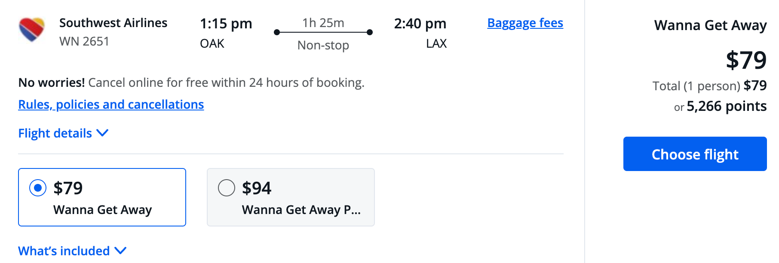The width and height of the screenshot is (779, 263).
Task: Select the $94 Wanna Get Away Plus fare
Action: (227, 188)
